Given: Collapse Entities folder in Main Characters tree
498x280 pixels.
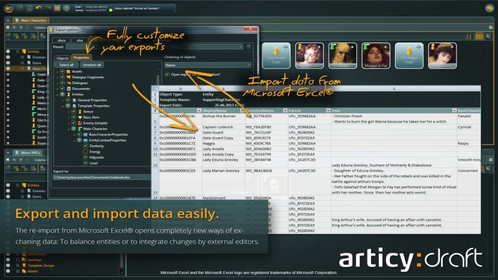Looking at the screenshot, I should pos(18,51).
